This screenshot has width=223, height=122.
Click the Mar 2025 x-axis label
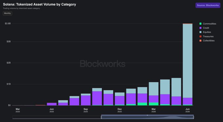[x=18, y=110]
